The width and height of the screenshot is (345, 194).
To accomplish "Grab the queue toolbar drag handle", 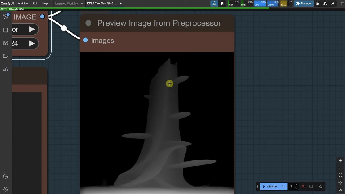I will click(258, 186).
